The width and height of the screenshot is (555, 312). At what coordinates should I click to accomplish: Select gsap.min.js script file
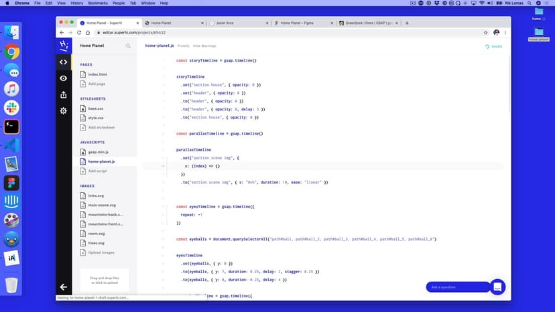(x=99, y=152)
